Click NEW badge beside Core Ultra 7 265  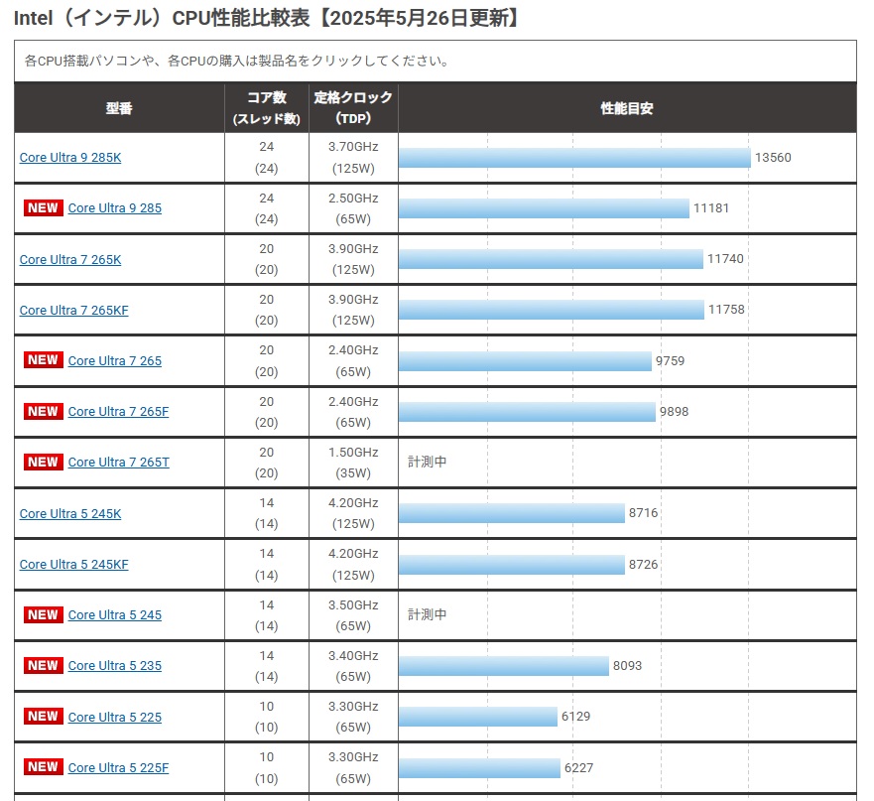44,360
